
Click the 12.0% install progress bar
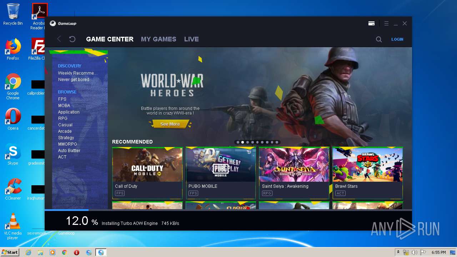point(228,210)
